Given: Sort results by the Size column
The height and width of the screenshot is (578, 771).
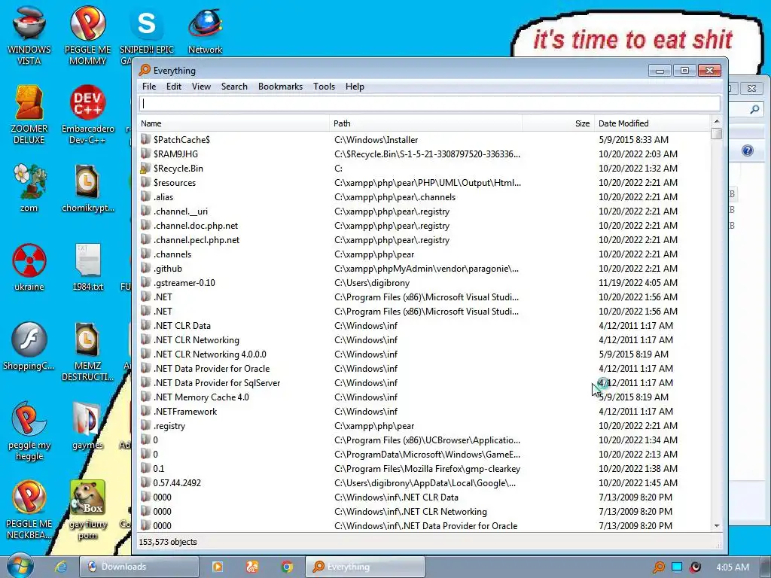Looking at the screenshot, I should [x=558, y=123].
